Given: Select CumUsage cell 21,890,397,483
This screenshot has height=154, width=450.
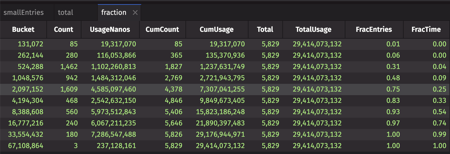Looking at the screenshot, I should pos(220,123).
